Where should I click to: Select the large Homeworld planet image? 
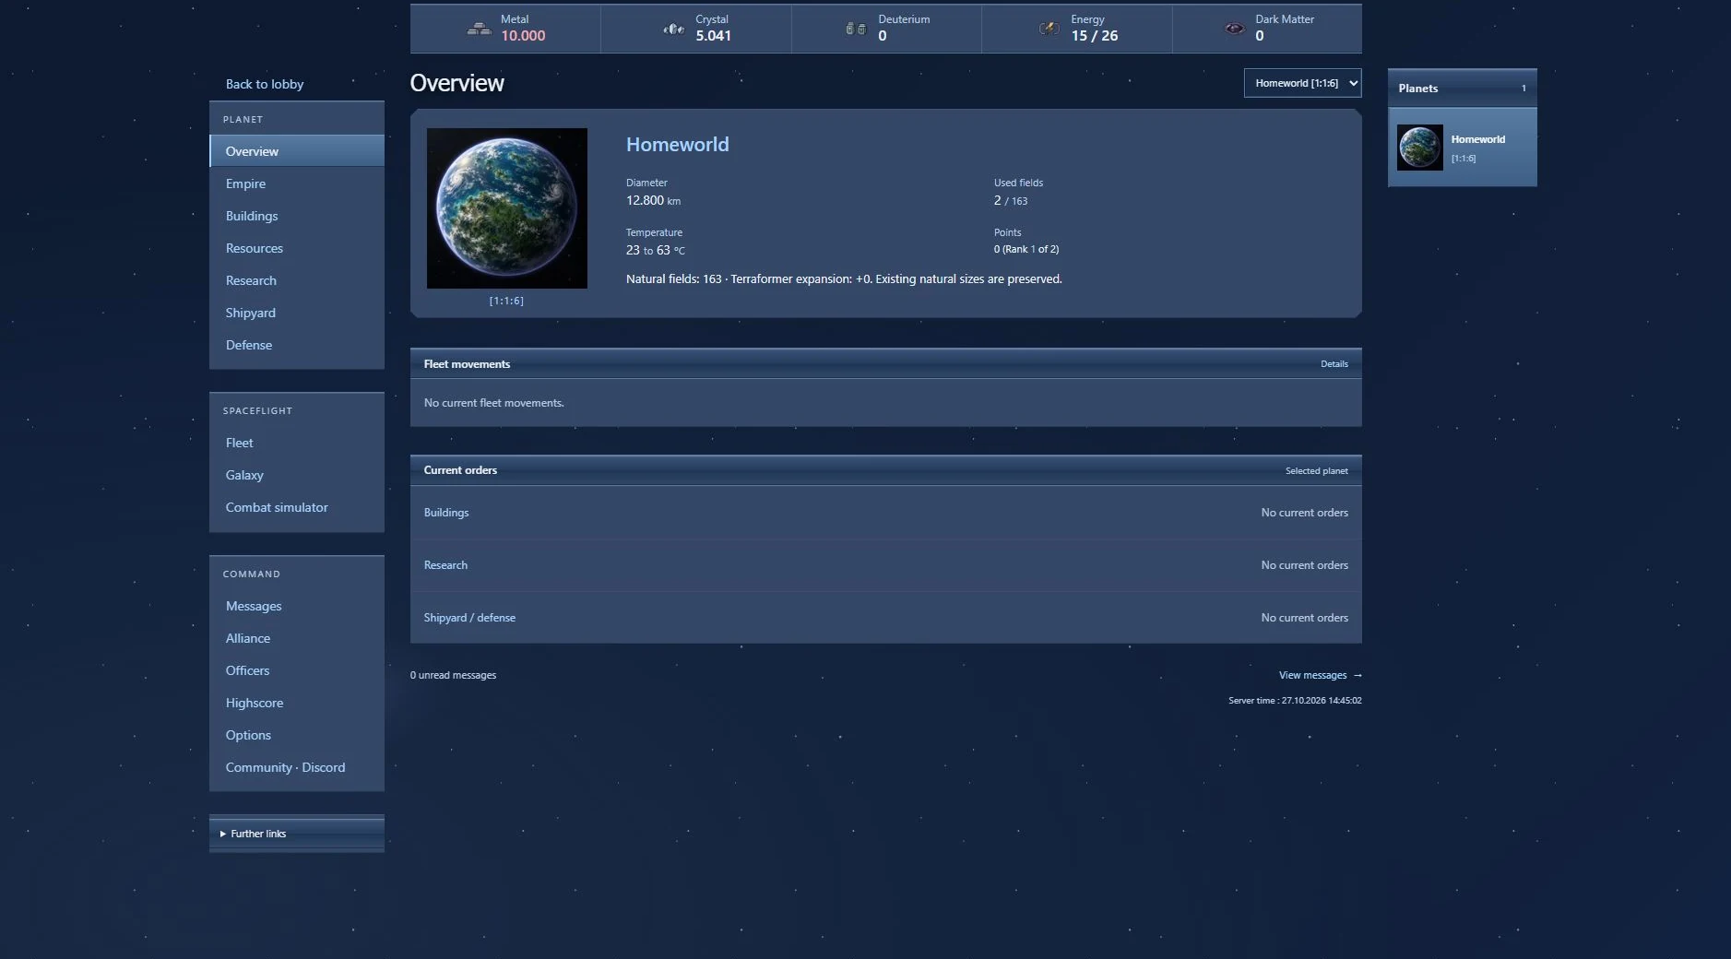(506, 208)
